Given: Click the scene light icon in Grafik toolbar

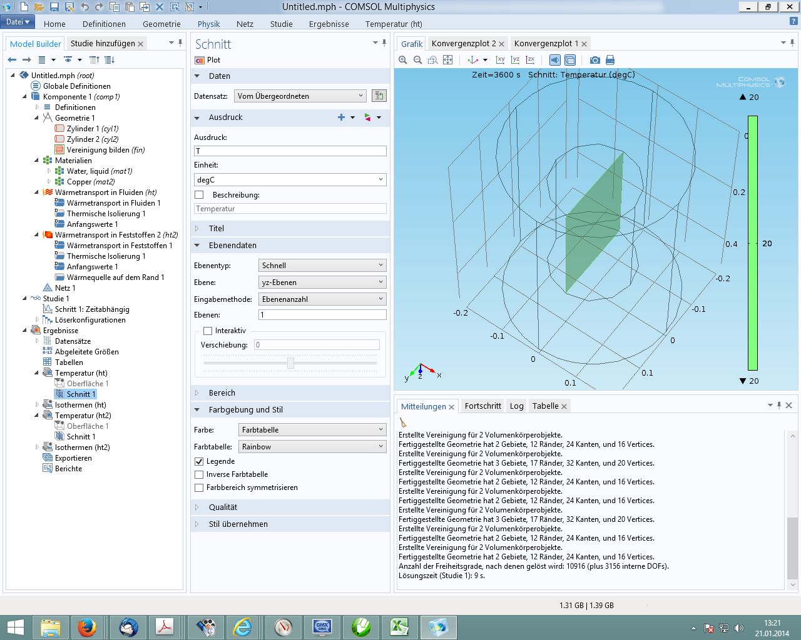Looking at the screenshot, I should pyautogui.click(x=555, y=60).
